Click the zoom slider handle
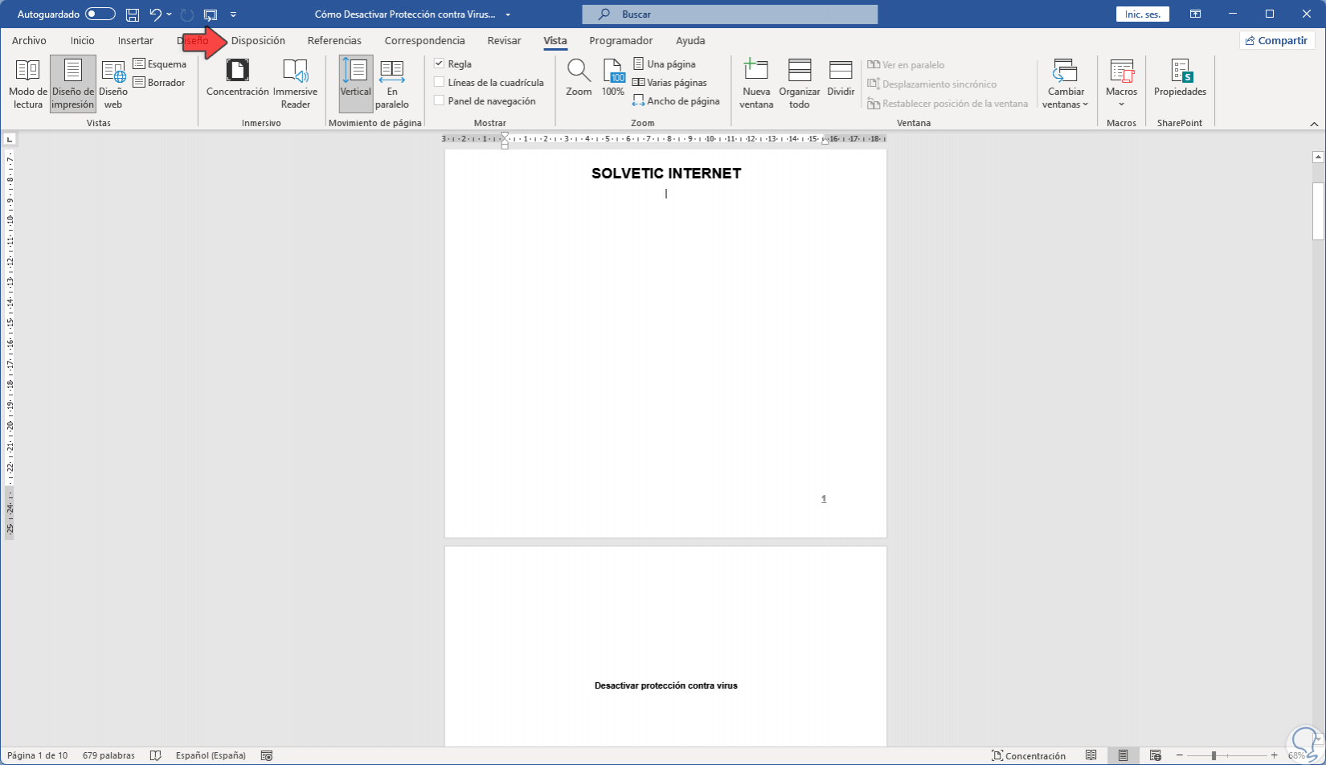The height and width of the screenshot is (765, 1326). click(1213, 755)
